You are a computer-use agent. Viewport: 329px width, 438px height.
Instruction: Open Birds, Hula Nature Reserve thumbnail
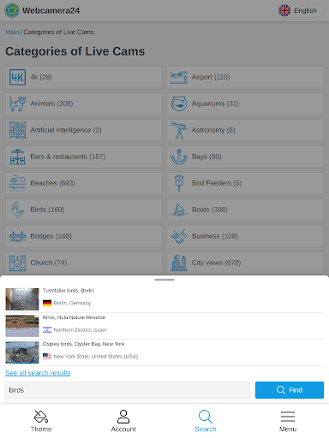(22, 326)
